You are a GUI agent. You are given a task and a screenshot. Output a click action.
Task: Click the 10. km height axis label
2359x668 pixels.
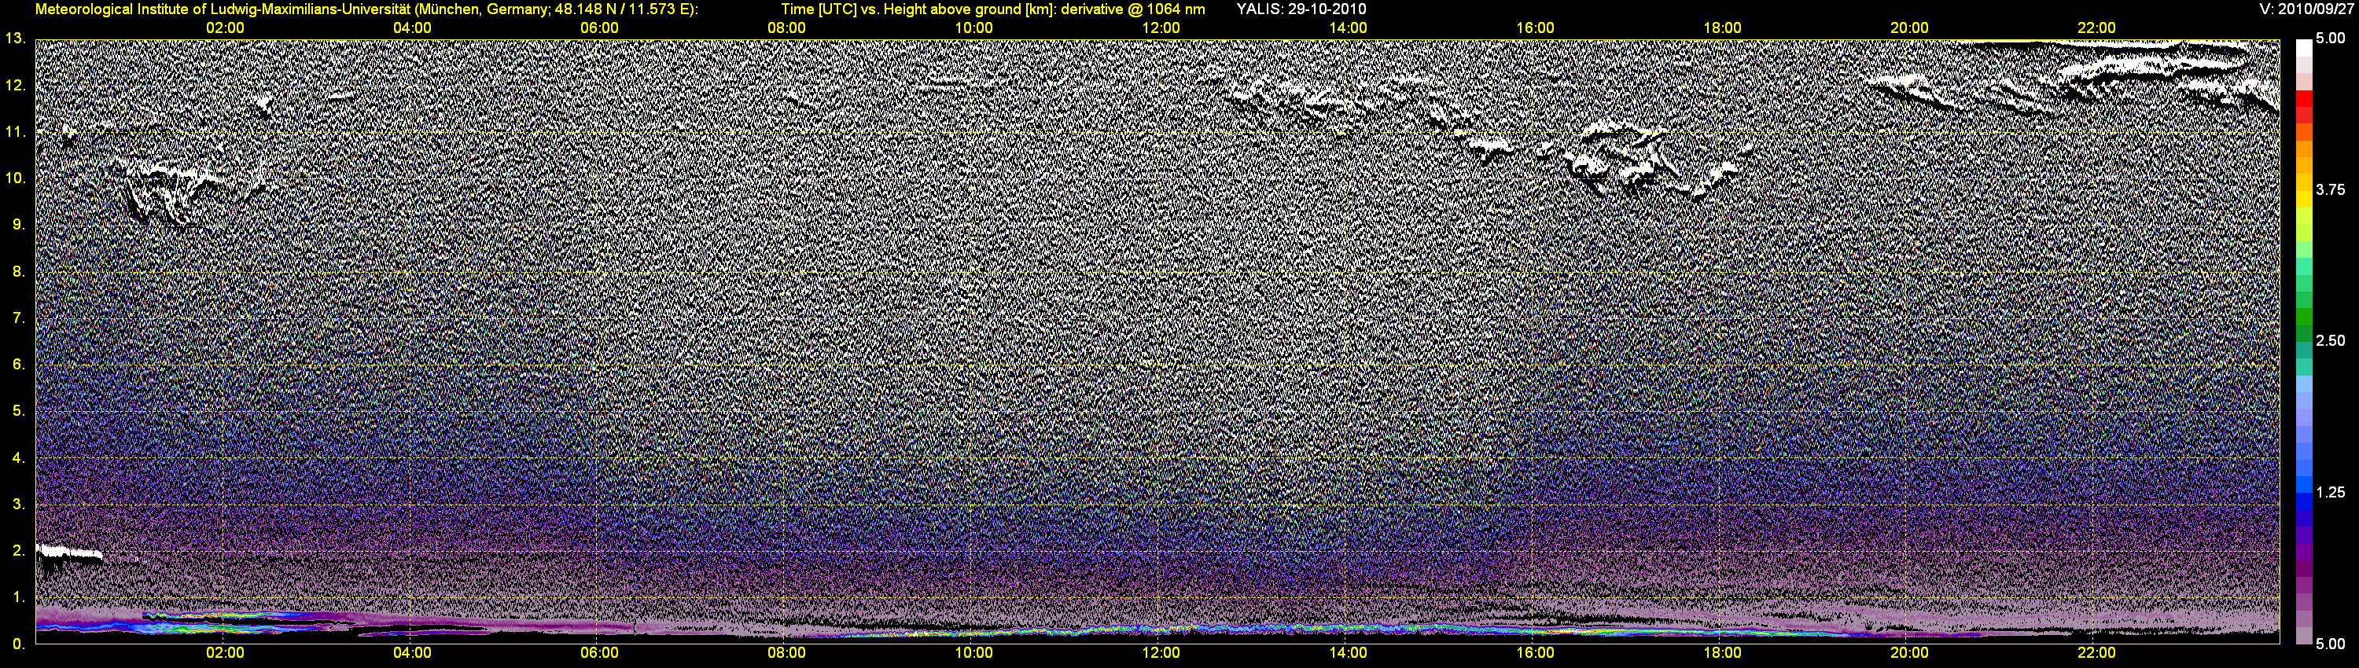click(16, 178)
